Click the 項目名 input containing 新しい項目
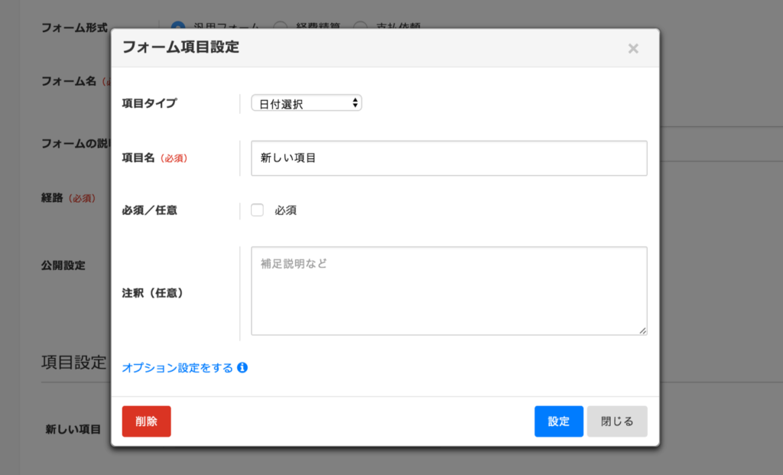 point(449,158)
